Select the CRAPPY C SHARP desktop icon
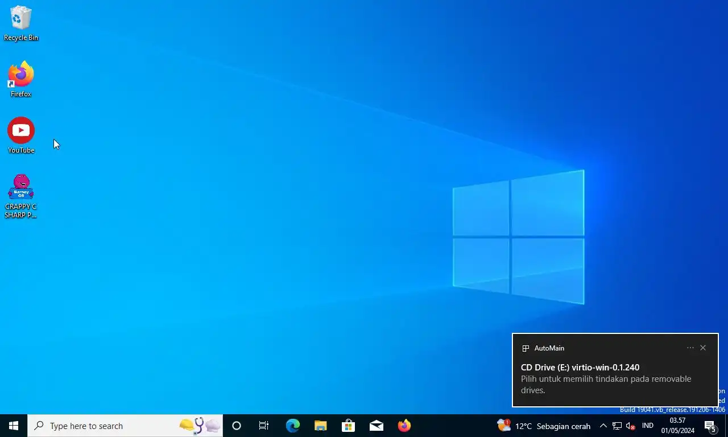The image size is (728, 437). tap(21, 196)
